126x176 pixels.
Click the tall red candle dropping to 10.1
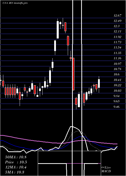click(x=74, y=74)
